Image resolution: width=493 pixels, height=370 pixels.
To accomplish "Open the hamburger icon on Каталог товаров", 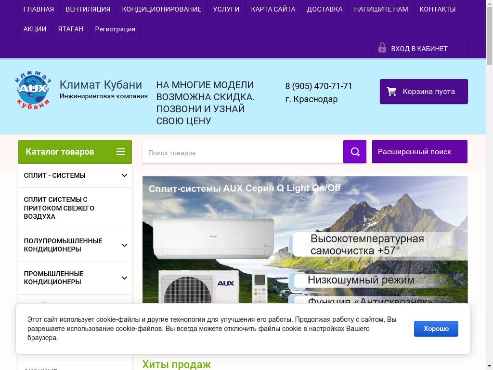I will 120,151.
